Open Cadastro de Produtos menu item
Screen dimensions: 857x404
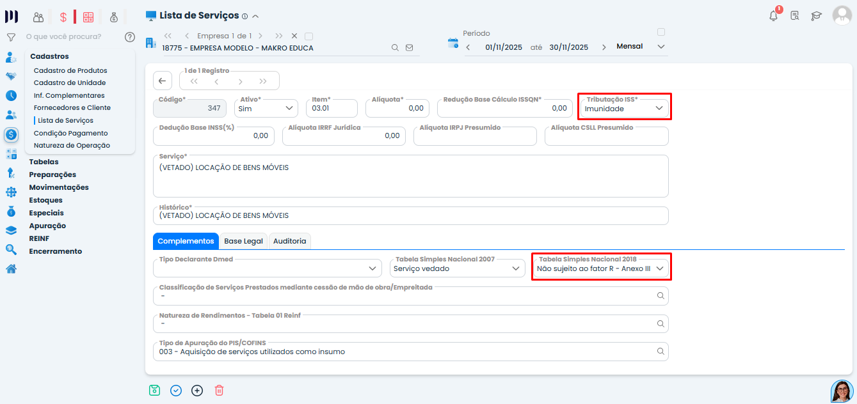click(70, 70)
